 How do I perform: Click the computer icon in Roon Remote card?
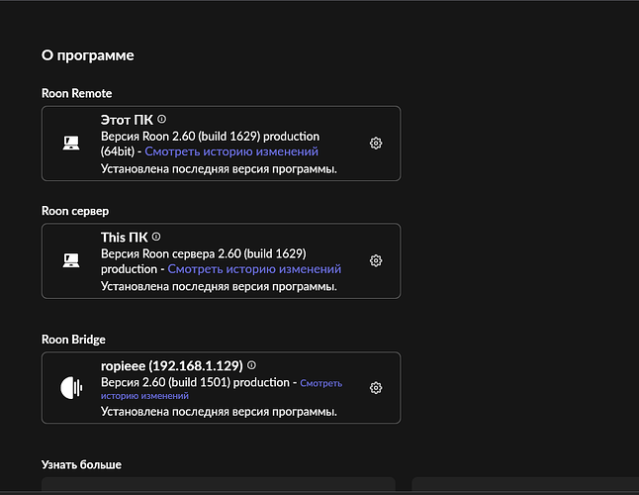pyautogui.click(x=71, y=144)
